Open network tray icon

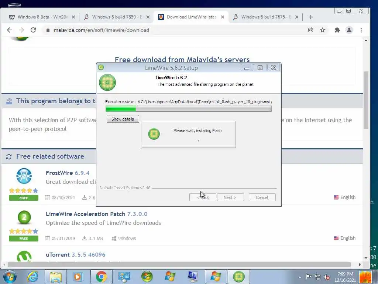click(318, 277)
